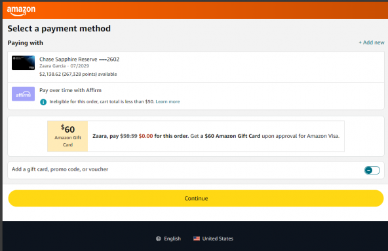388x251 pixels.
Task: Click the $60 Amazon Gift Card badge
Action: (x=68, y=136)
